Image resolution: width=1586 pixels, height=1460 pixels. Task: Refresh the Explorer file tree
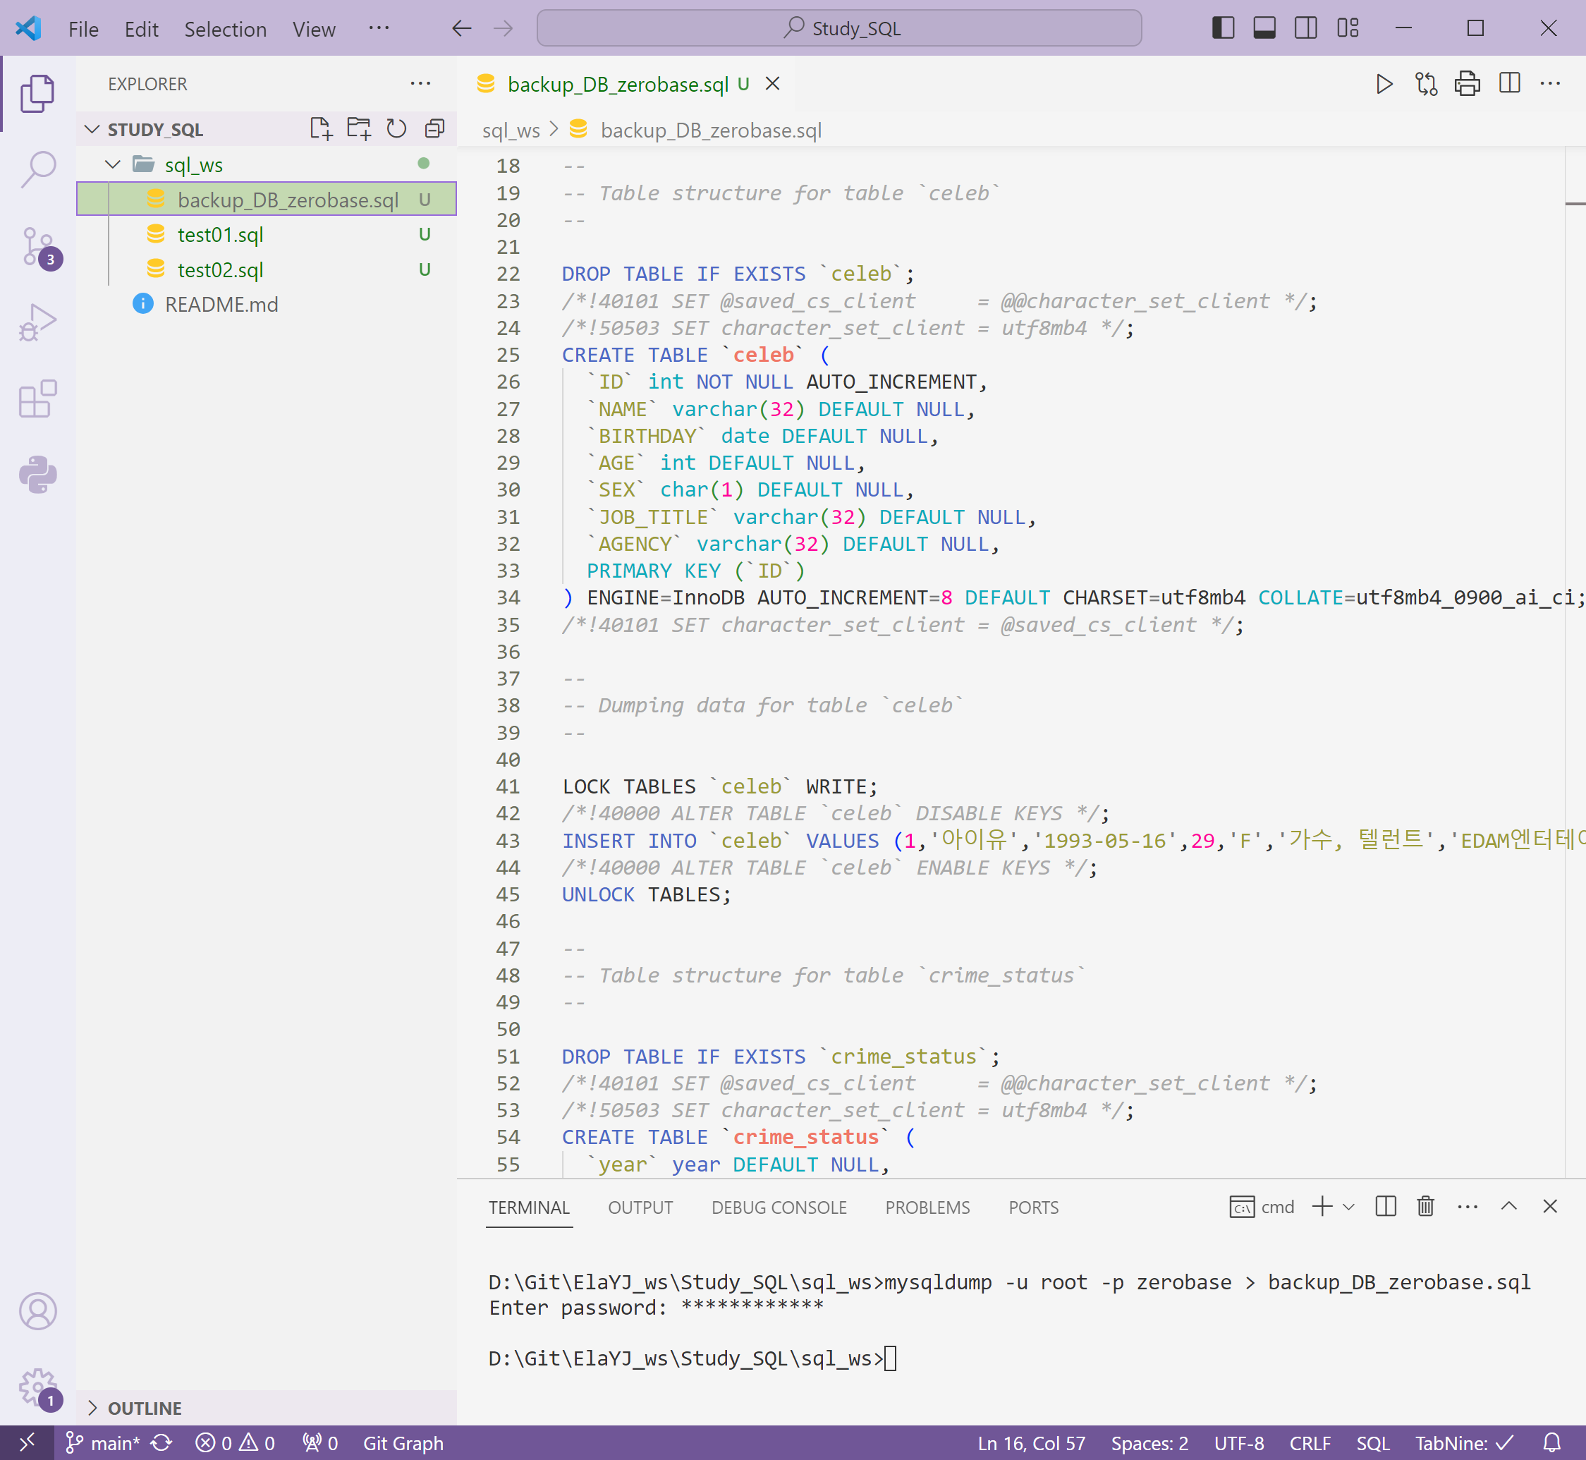(x=396, y=129)
